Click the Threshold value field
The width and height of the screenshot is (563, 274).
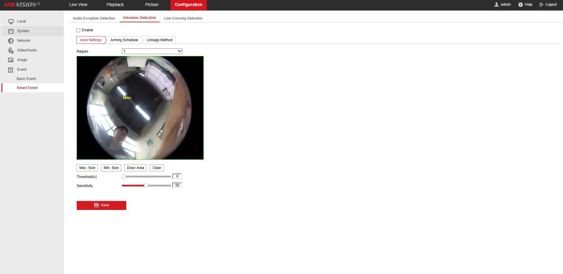coord(177,177)
